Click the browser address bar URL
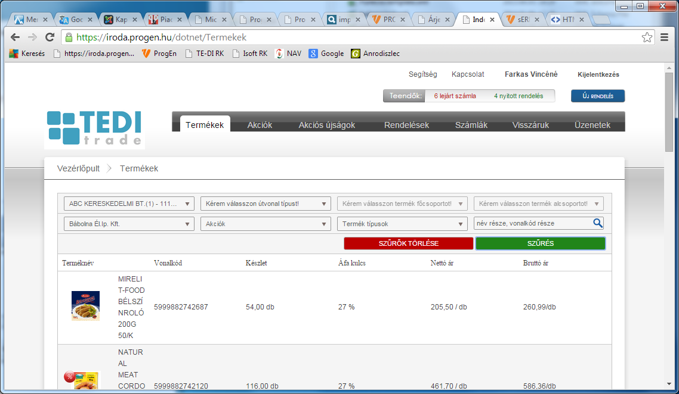 point(162,37)
